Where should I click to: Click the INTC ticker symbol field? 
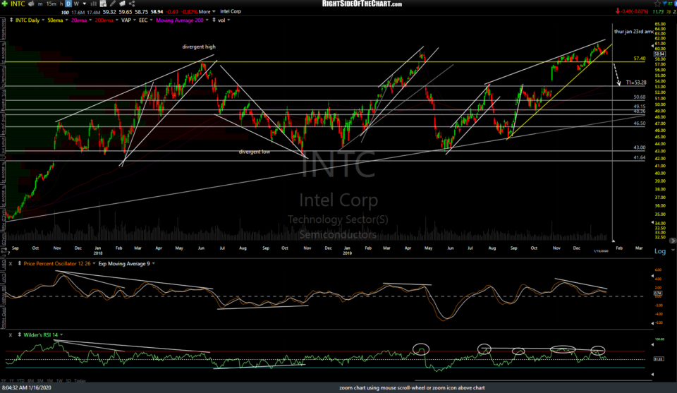[18, 4]
